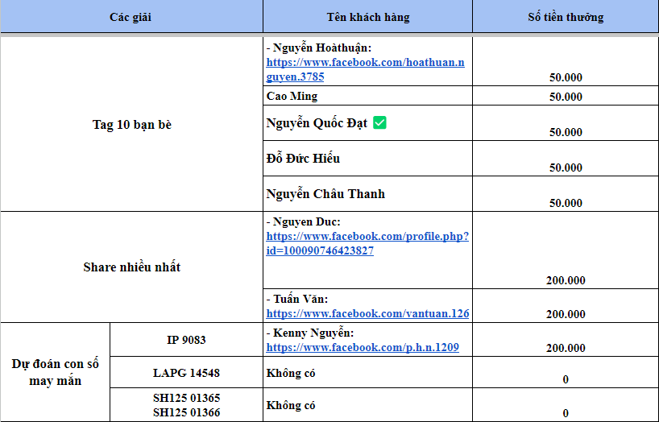Screen dimensions: 659x422
Task: Click the 'Đỗ Đức Hiếu' name cell
Action: [303, 159]
